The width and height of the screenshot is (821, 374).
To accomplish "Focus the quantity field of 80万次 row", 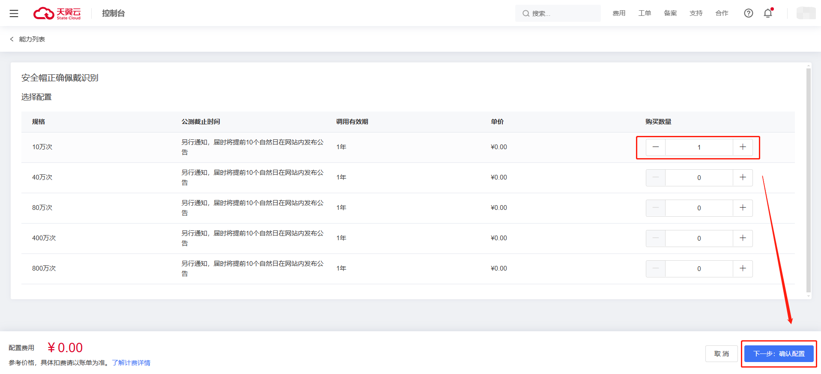I will pyautogui.click(x=699, y=208).
